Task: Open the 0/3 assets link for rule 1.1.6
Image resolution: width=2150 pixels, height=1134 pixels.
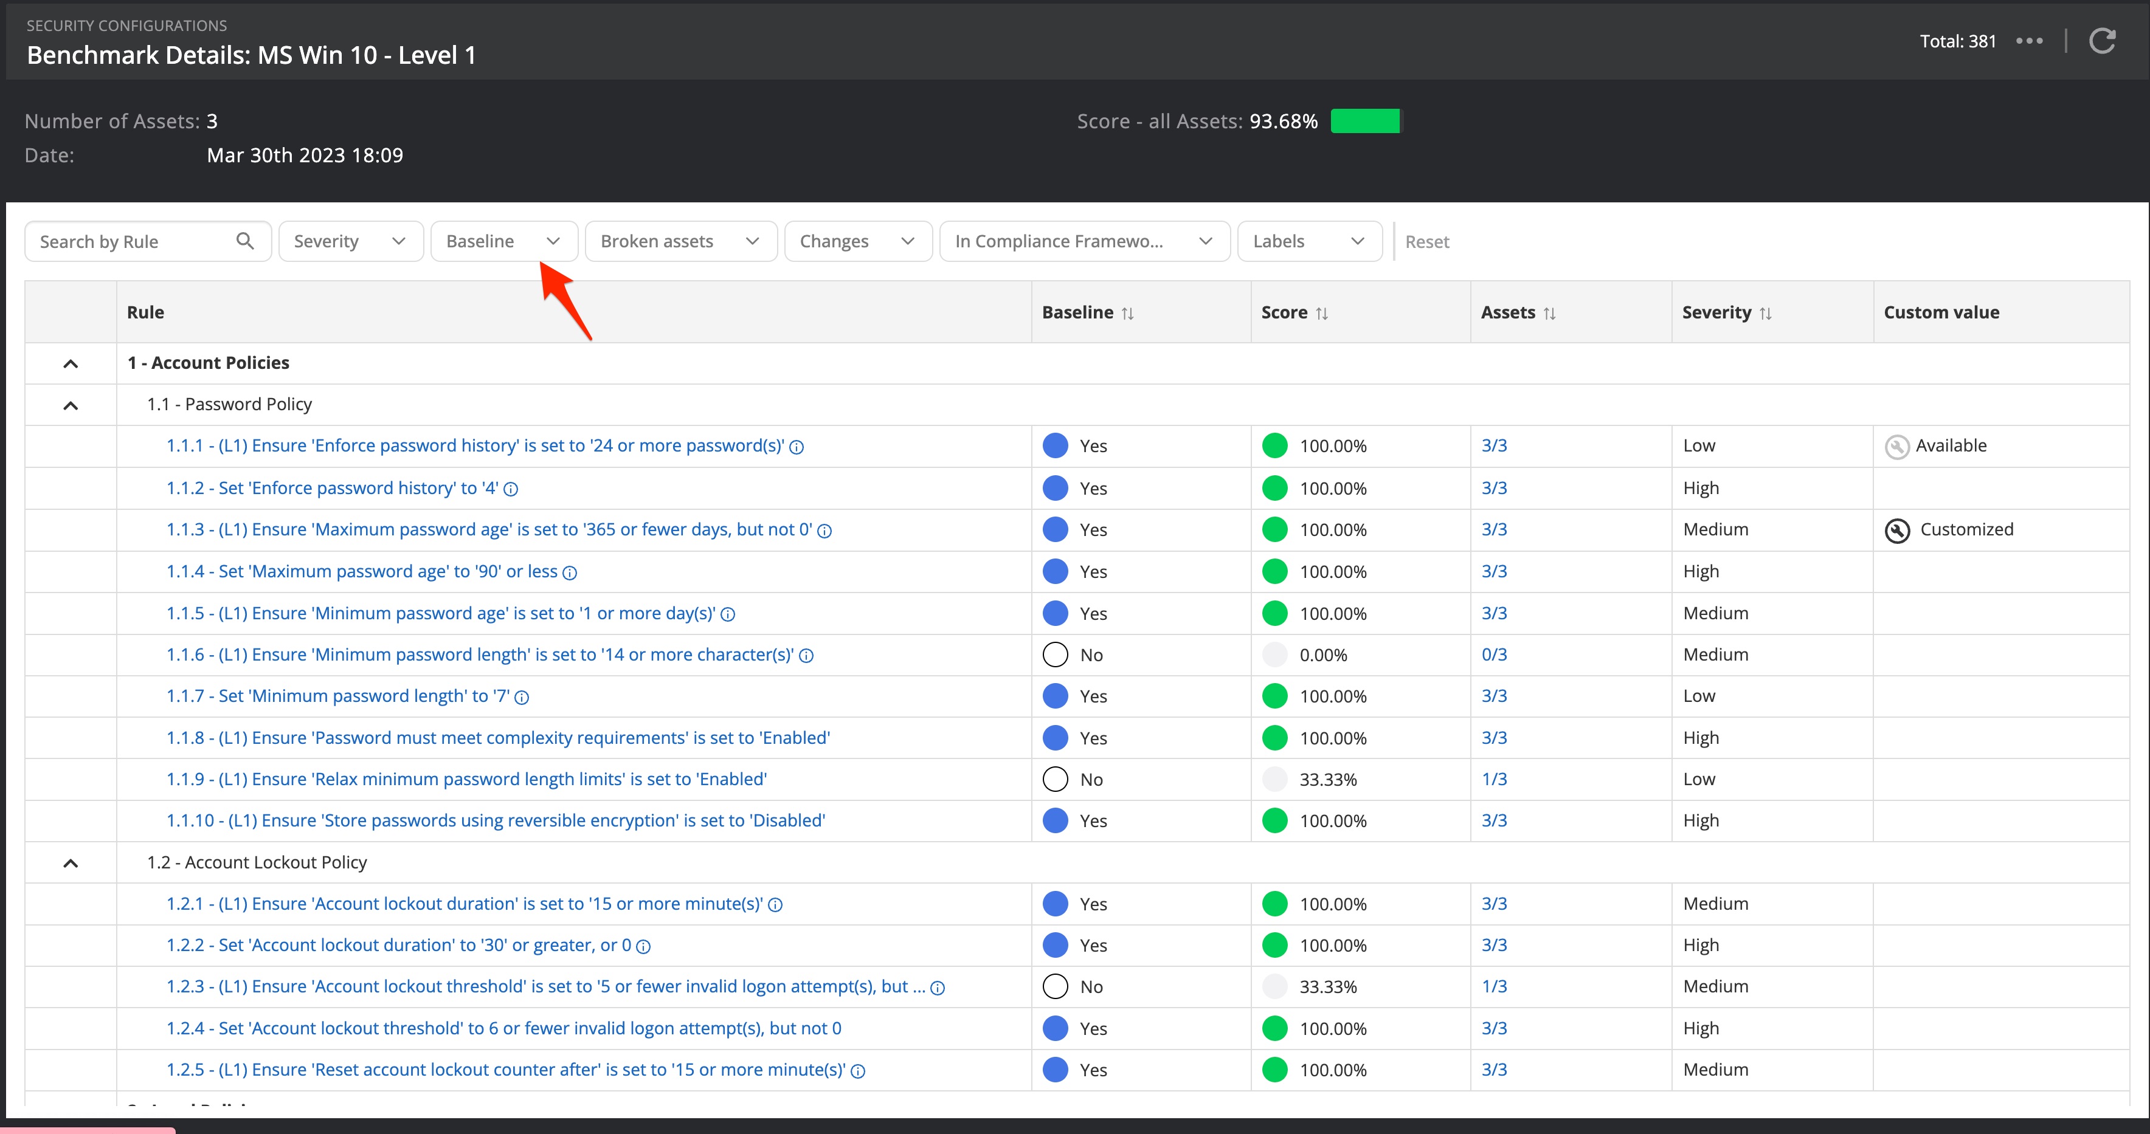Action: tap(1494, 655)
